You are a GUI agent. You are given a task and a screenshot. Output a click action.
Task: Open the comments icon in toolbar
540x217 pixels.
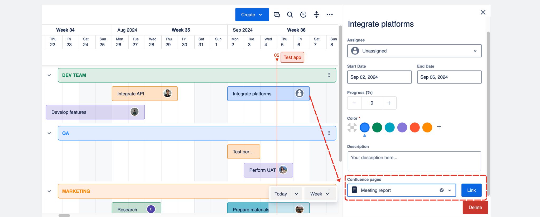pos(277,15)
